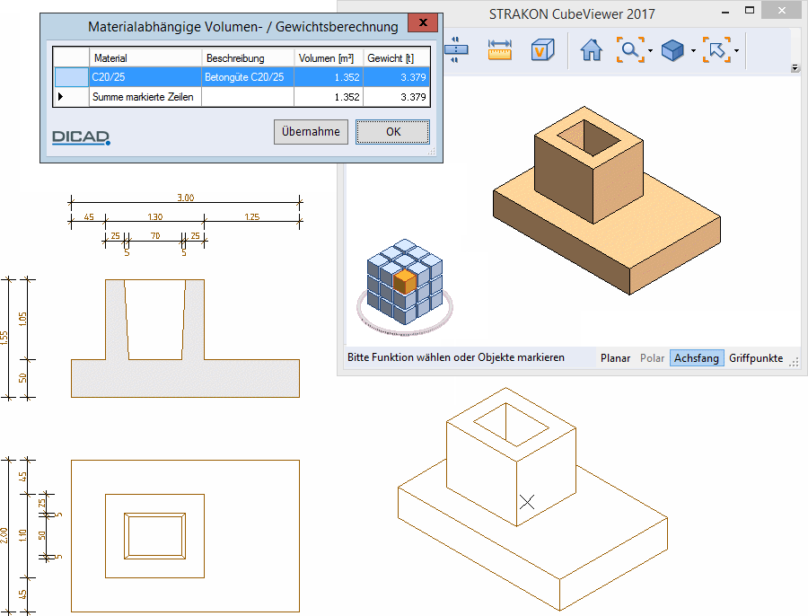Click the Betongüte C20/25 description cell
808x616 pixels.
[x=248, y=77]
